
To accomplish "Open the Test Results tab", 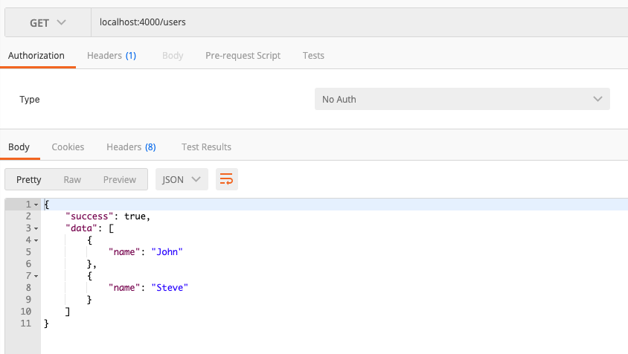I will (x=206, y=147).
